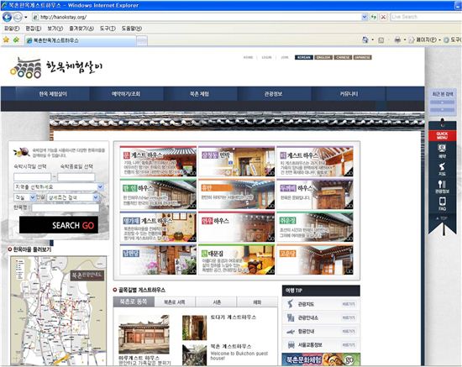Click the Home icon in IE toolbar

365,39
